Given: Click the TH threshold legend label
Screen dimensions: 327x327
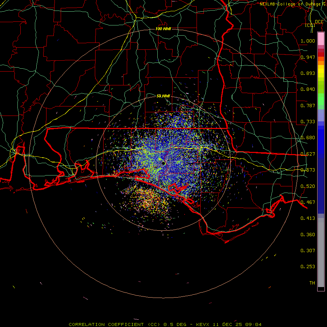Looking at the screenshot, I should pyautogui.click(x=312, y=283).
